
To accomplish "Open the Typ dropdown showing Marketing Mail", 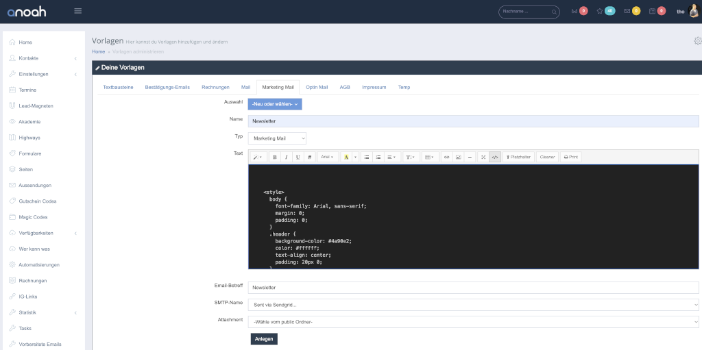I will point(277,138).
